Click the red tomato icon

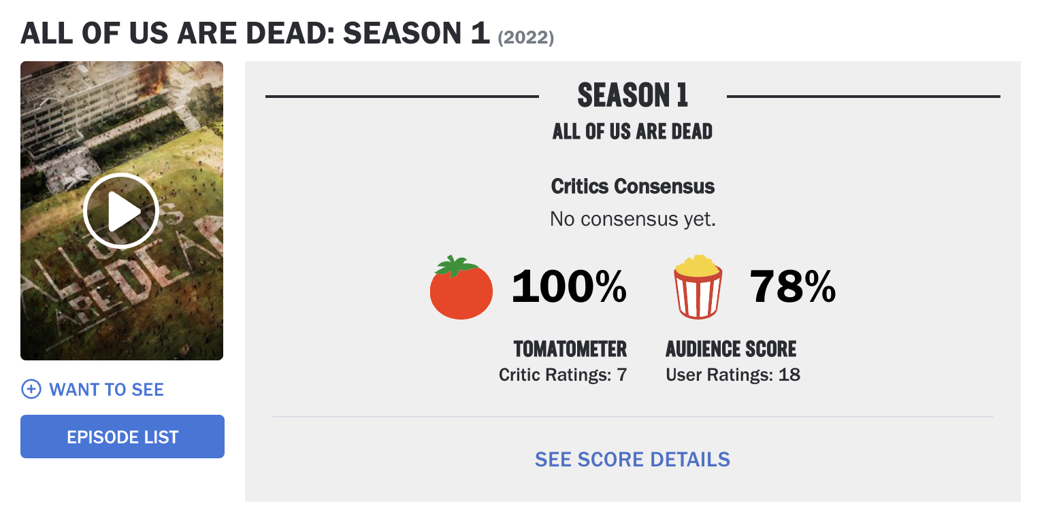(x=461, y=288)
